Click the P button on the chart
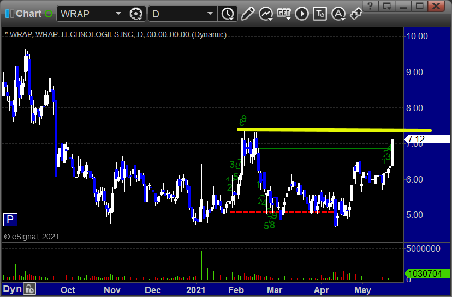 pyautogui.click(x=10, y=220)
